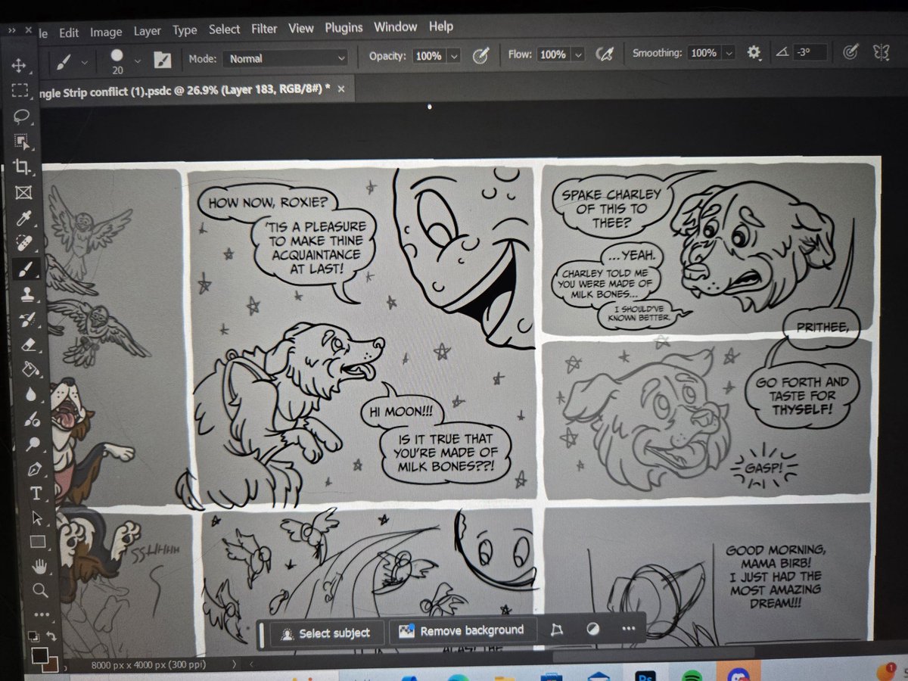Reset default foreground and background colors
The height and width of the screenshot is (681, 908).
coord(36,636)
